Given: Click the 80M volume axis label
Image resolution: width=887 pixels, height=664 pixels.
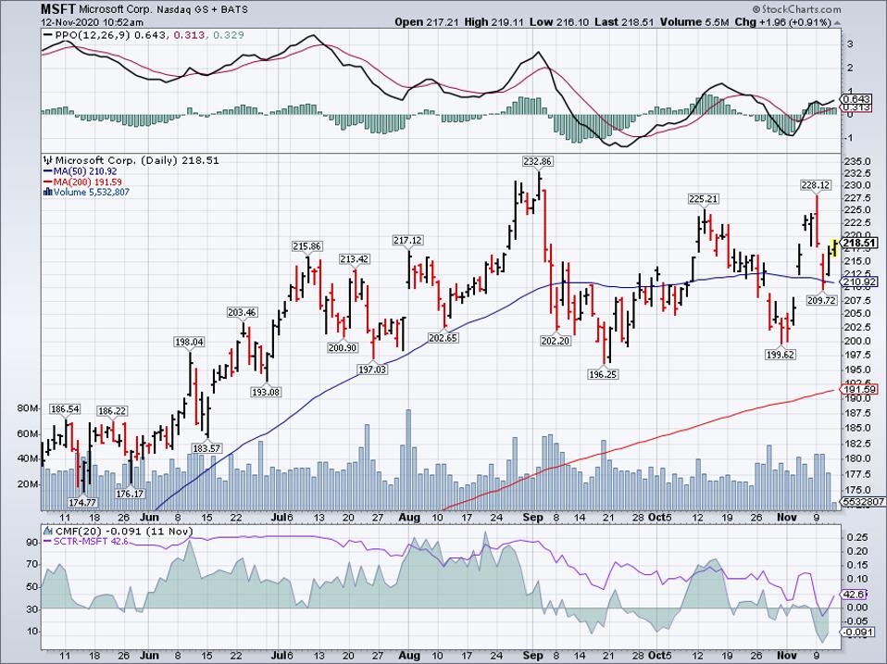Looking at the screenshot, I should 29,408.
